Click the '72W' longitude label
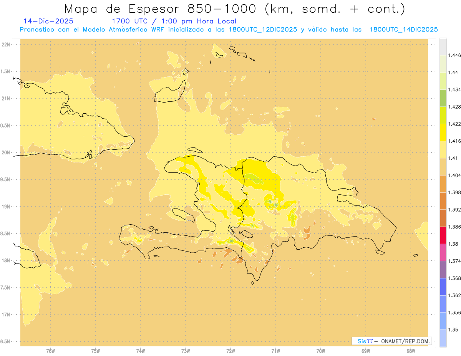 (230, 351)
